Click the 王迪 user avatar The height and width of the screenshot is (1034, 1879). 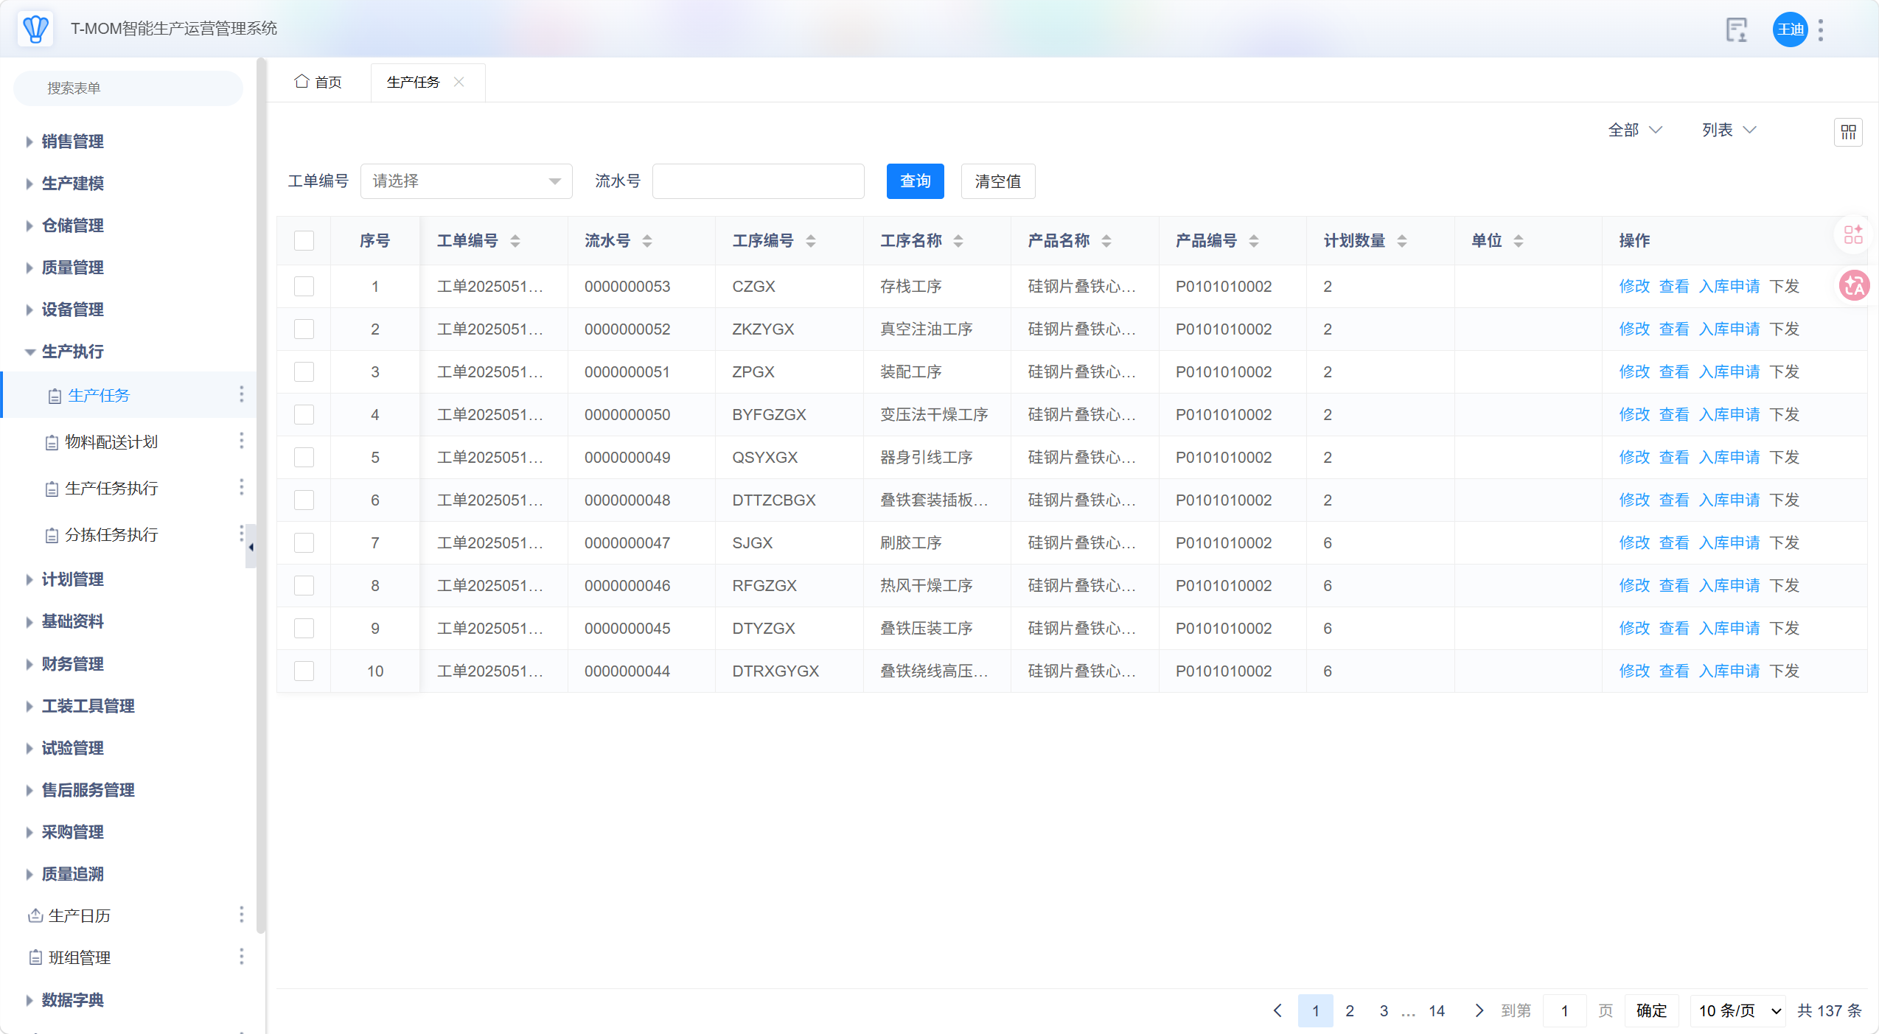coord(1790,29)
